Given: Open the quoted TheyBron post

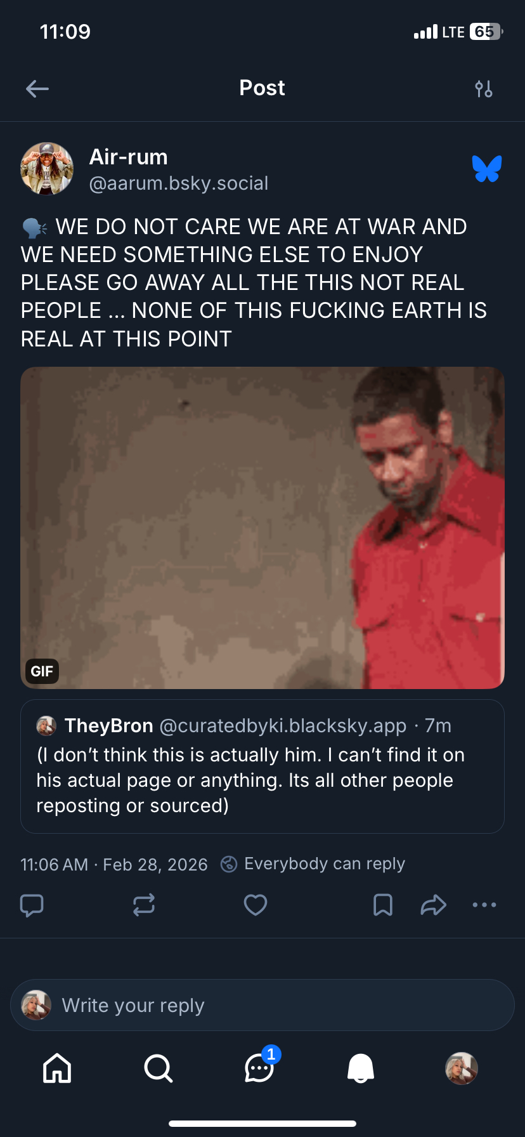Looking at the screenshot, I should (262, 766).
